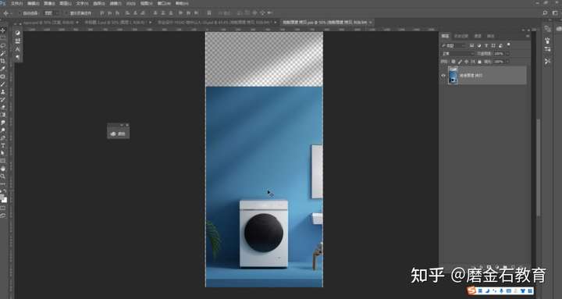Expand the layer opacity value dropdown arrow
This screenshot has width=562, height=299.
(507, 53)
